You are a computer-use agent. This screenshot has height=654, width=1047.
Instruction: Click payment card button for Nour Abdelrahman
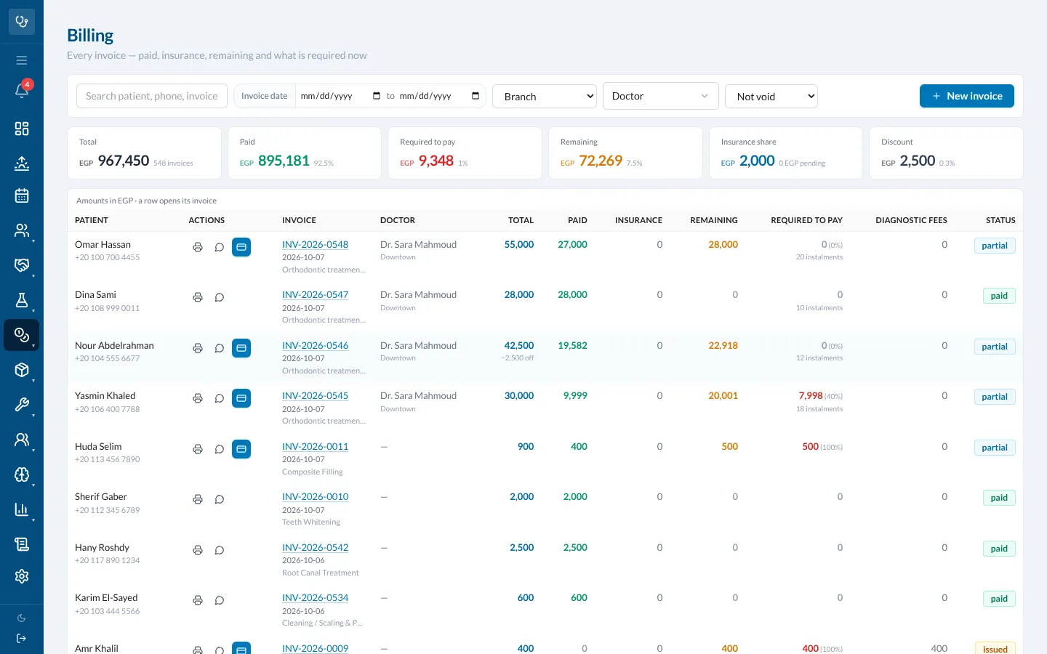click(241, 348)
